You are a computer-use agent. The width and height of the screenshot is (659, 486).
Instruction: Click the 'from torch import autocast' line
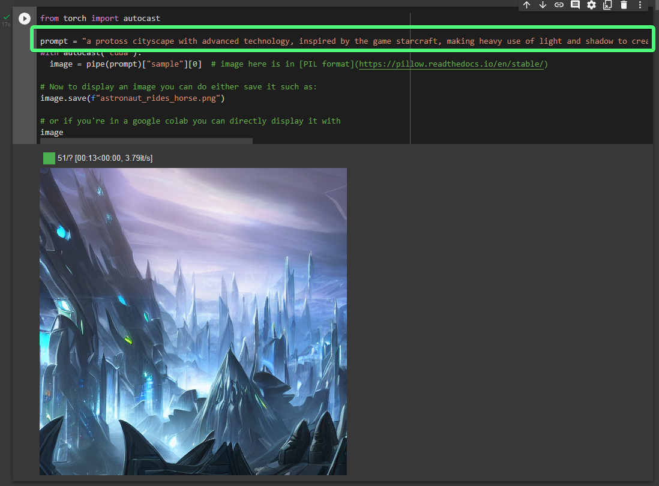(100, 19)
